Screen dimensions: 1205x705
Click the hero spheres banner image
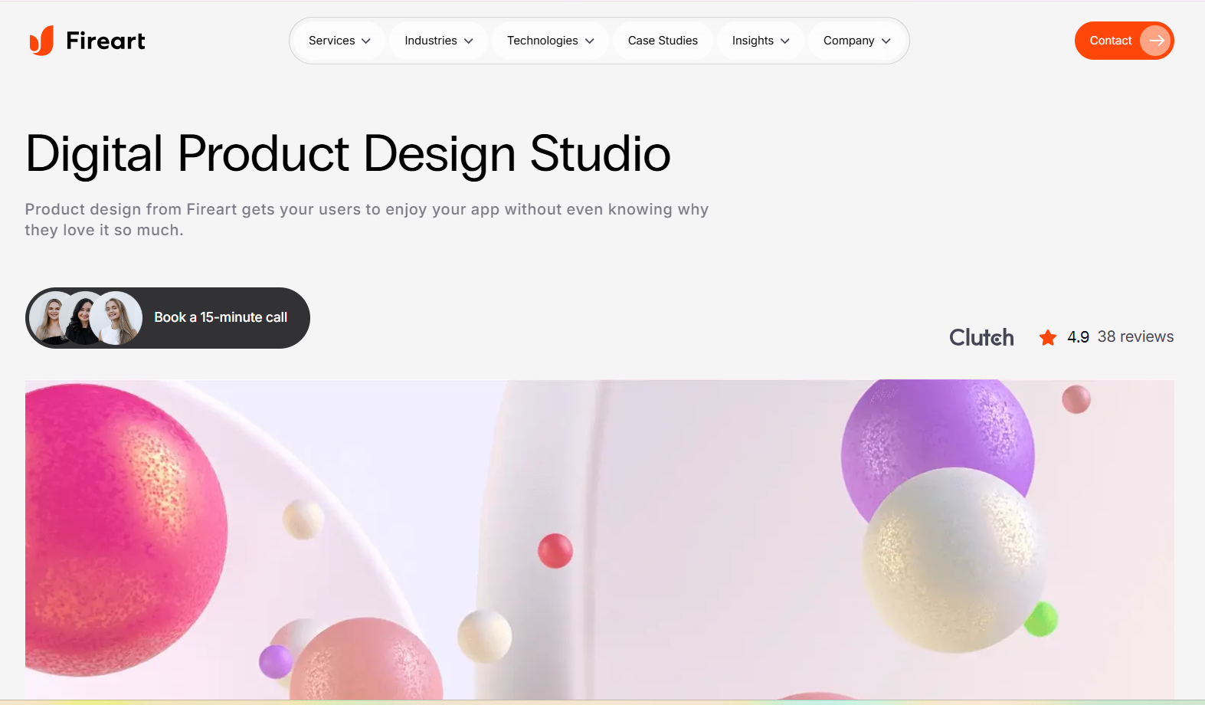coord(600,539)
